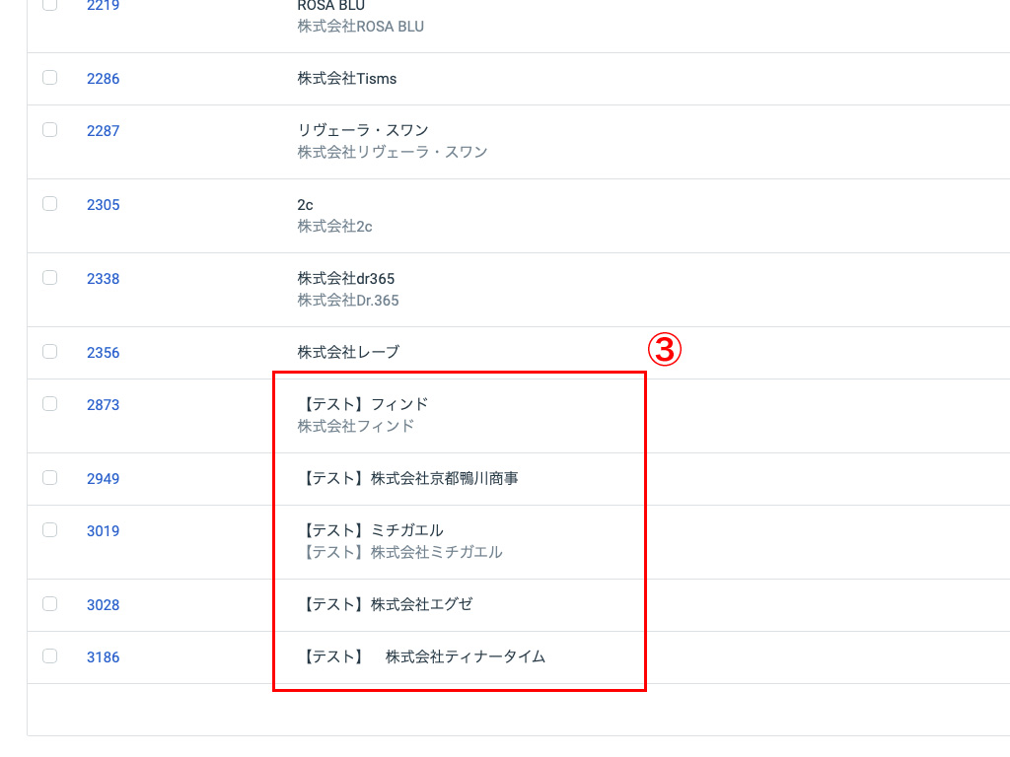Open ID link 3186
Viewport: 1010px width, 757px height.
(103, 657)
